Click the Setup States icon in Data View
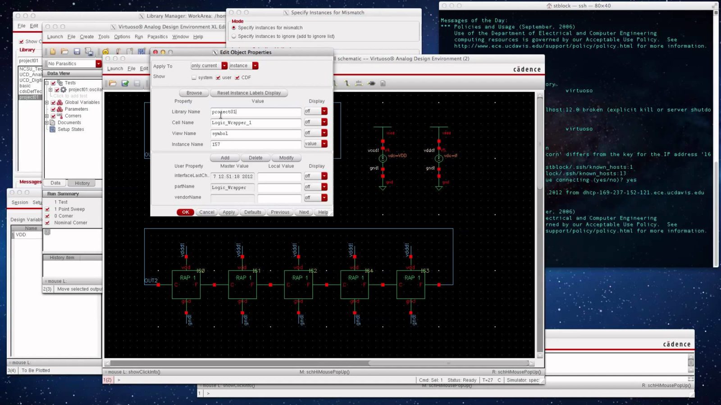Screen dimensions: 721x405 (51, 129)
